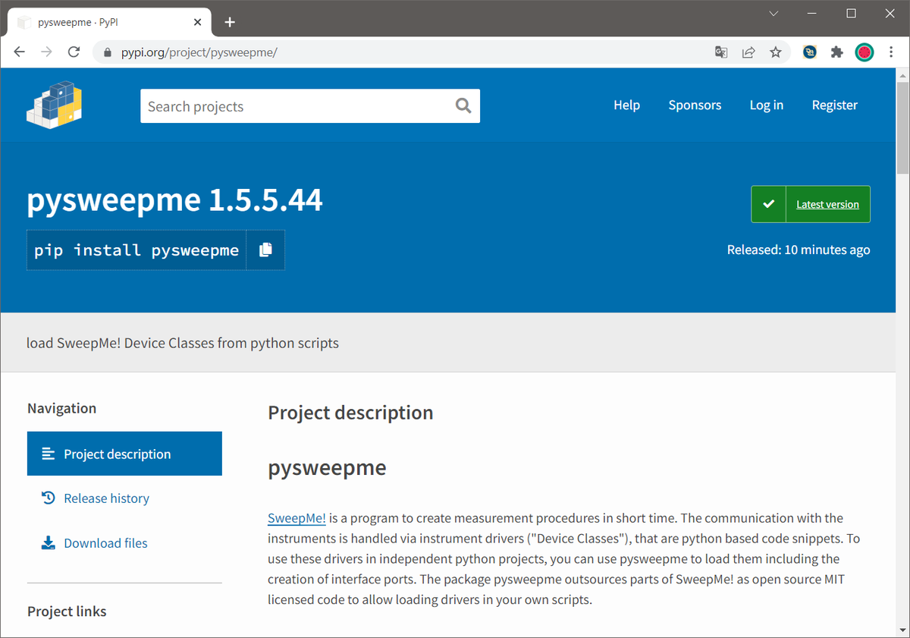Share this page via the share icon
The image size is (910, 638).
748,52
